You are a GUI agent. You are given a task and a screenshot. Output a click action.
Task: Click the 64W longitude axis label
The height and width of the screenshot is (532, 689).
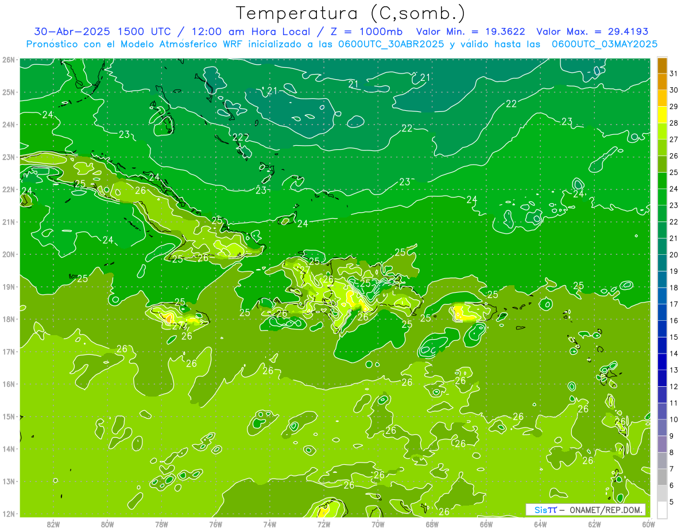[x=540, y=523]
